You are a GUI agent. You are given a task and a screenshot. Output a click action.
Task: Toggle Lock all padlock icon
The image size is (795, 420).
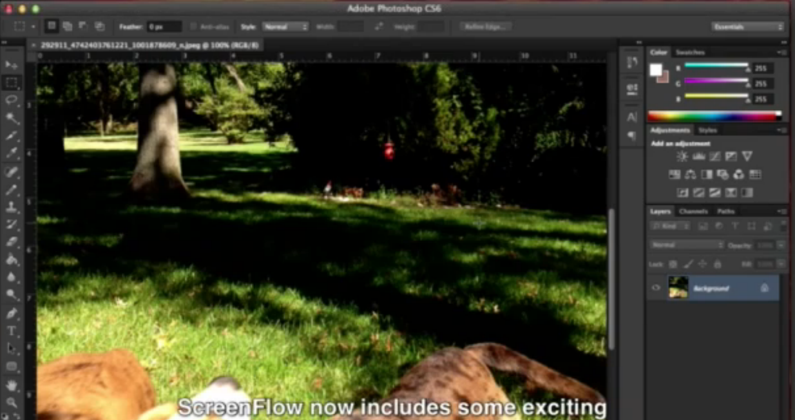point(718,264)
